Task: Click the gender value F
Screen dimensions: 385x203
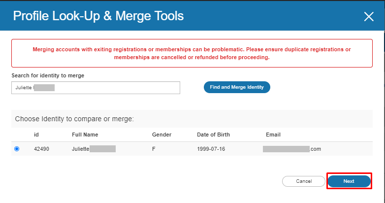Action: tap(154, 149)
